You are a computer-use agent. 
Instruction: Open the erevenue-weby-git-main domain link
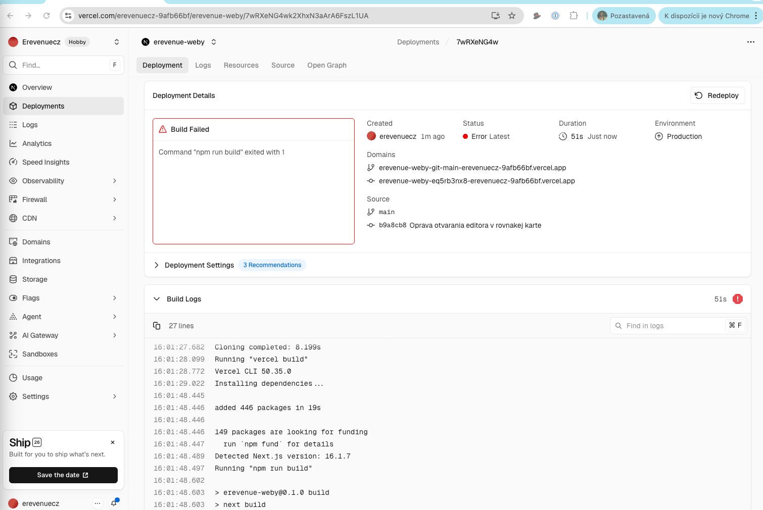pyautogui.click(x=472, y=168)
